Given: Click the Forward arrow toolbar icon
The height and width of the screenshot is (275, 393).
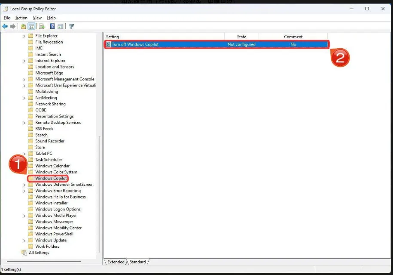Looking at the screenshot, I should 12,26.
